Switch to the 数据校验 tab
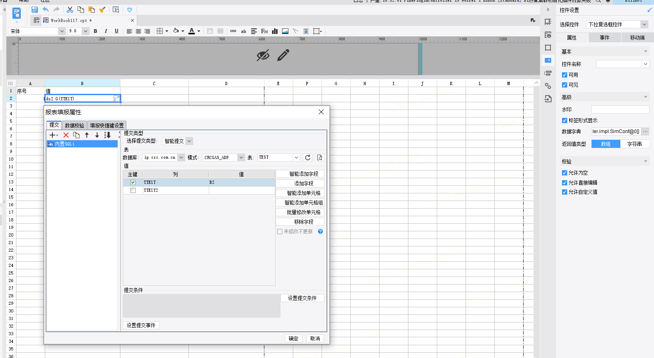The image size is (654, 358). (x=74, y=125)
